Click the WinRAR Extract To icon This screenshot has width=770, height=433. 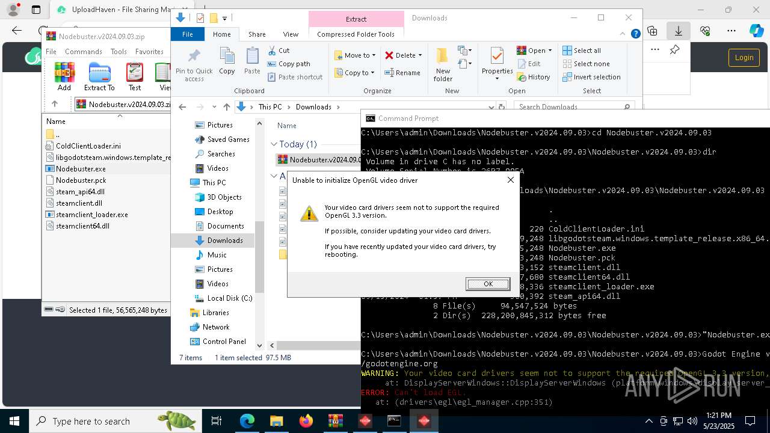coord(99,76)
